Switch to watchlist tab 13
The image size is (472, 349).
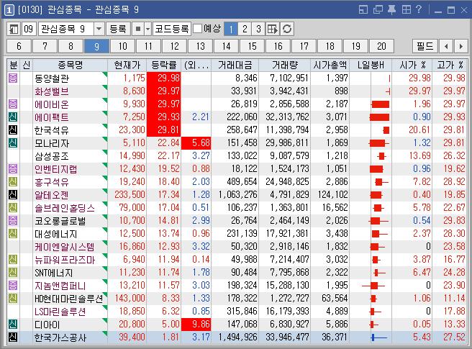(200, 46)
